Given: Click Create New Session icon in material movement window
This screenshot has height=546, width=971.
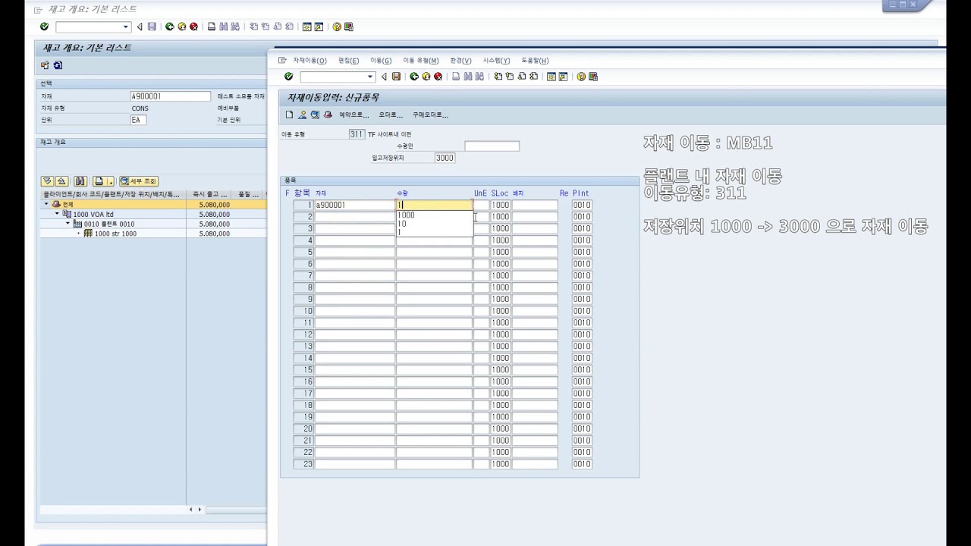Looking at the screenshot, I should coord(551,77).
